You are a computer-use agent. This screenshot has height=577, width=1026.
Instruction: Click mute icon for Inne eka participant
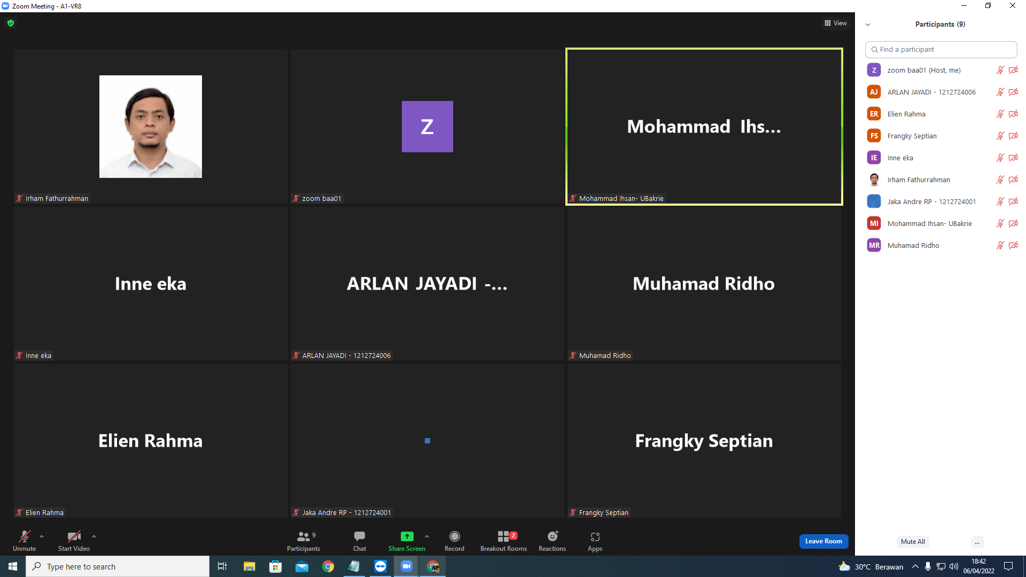click(x=1000, y=158)
